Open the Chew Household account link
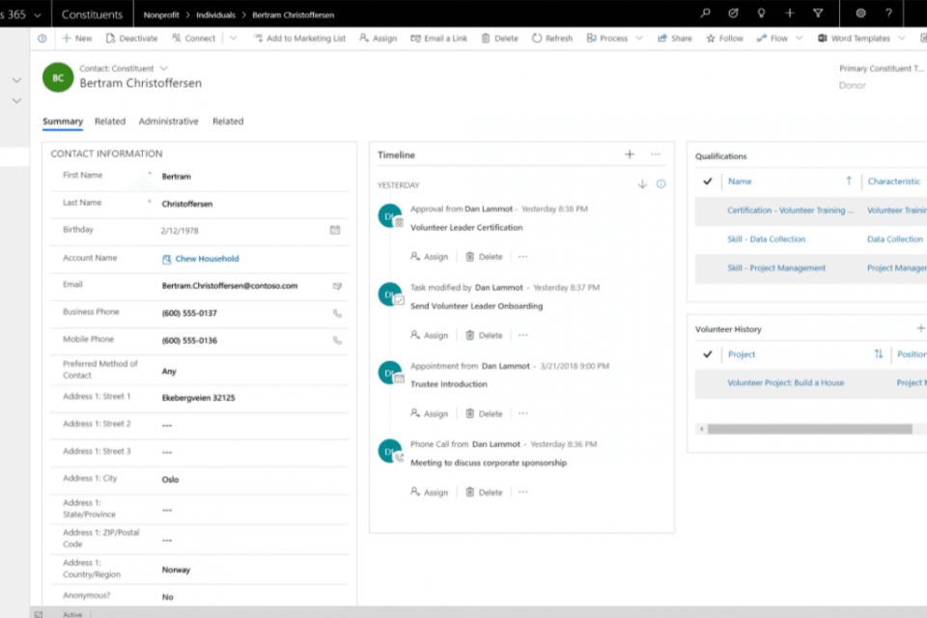This screenshot has height=618, width=927. (207, 259)
